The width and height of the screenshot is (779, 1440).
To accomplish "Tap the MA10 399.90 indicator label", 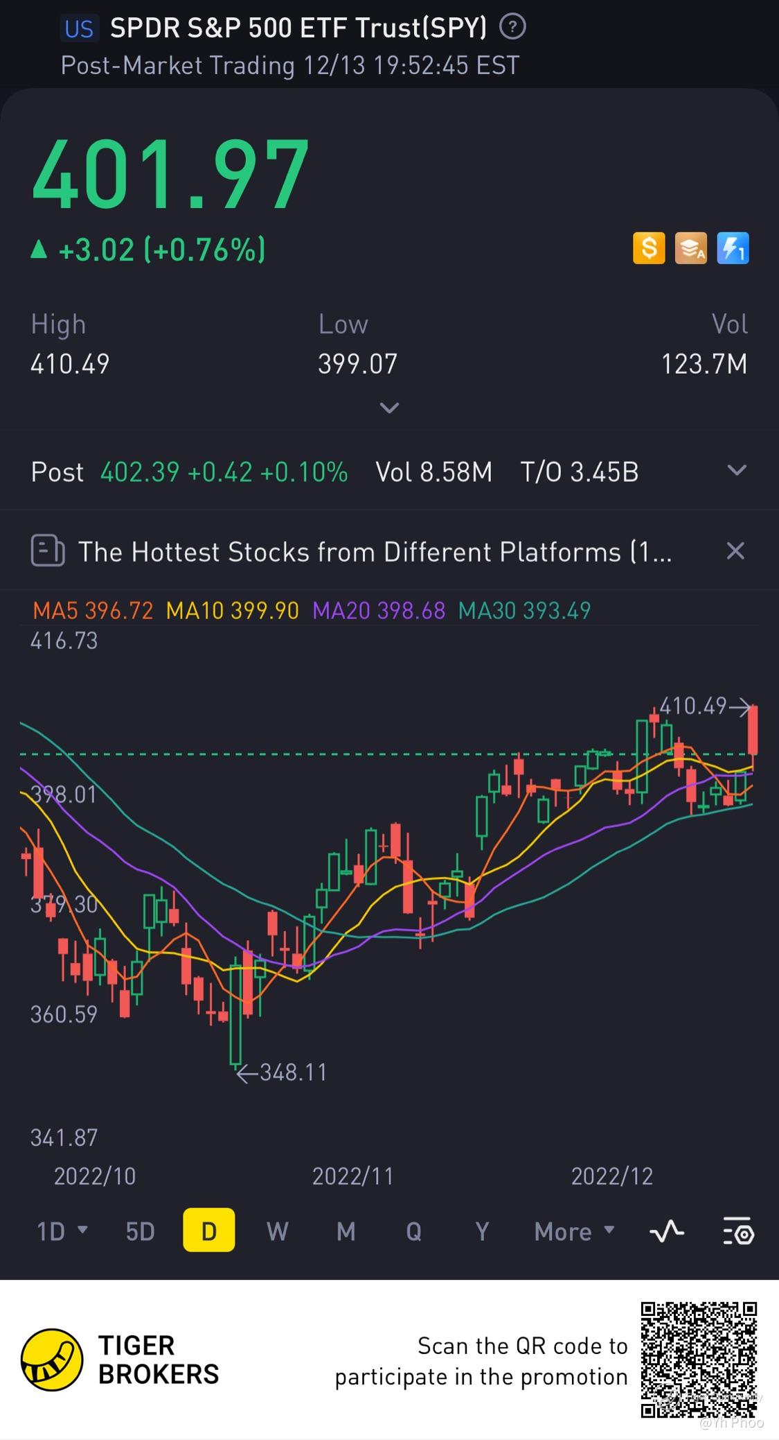I will (x=233, y=611).
